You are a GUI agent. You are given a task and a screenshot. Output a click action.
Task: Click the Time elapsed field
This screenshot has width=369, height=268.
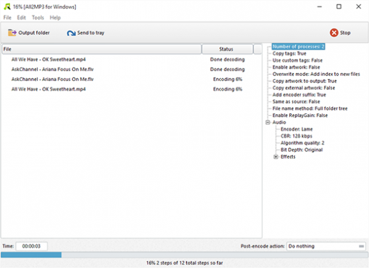pyautogui.click(x=32, y=246)
